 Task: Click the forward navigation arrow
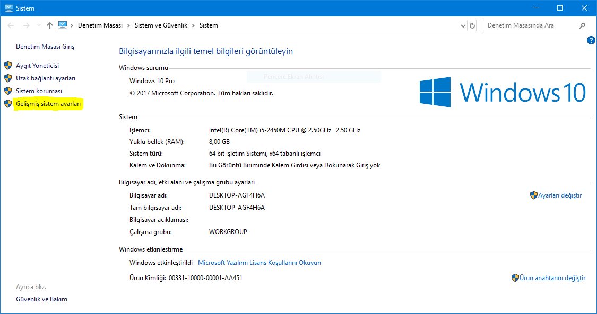pos(27,25)
